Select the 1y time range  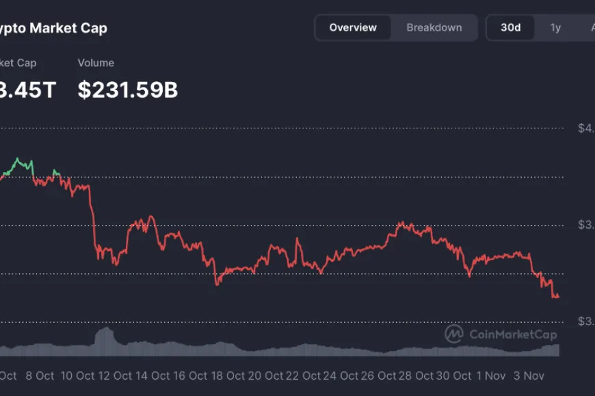point(555,28)
